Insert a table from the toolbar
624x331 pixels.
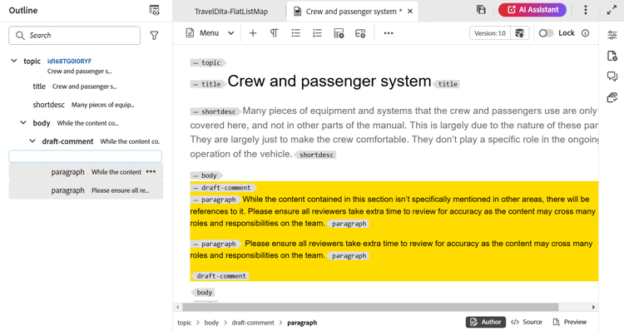(339, 33)
